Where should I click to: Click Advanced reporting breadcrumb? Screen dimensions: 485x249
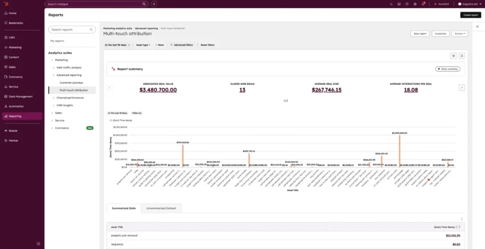pos(146,28)
